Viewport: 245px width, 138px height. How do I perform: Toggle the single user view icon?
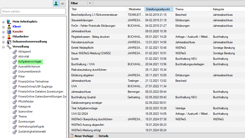(x=56, y=3)
